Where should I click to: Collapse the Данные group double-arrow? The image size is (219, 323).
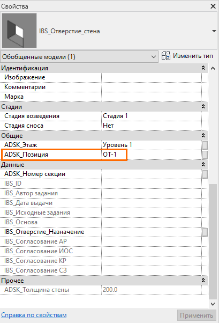tap(203, 165)
